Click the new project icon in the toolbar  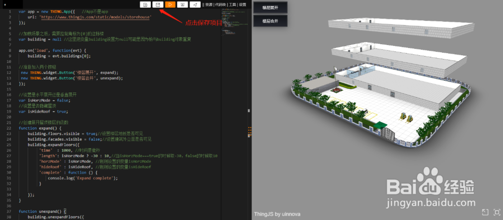coord(145,5)
